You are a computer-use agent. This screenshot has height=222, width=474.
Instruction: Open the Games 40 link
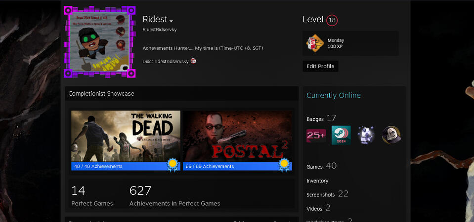point(321,166)
